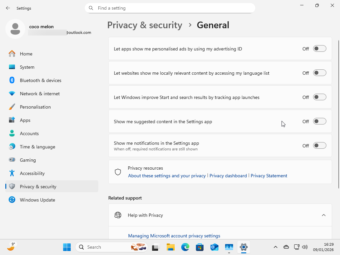Open the Privacy dashboard link
The height and width of the screenshot is (255, 340).
(x=228, y=176)
